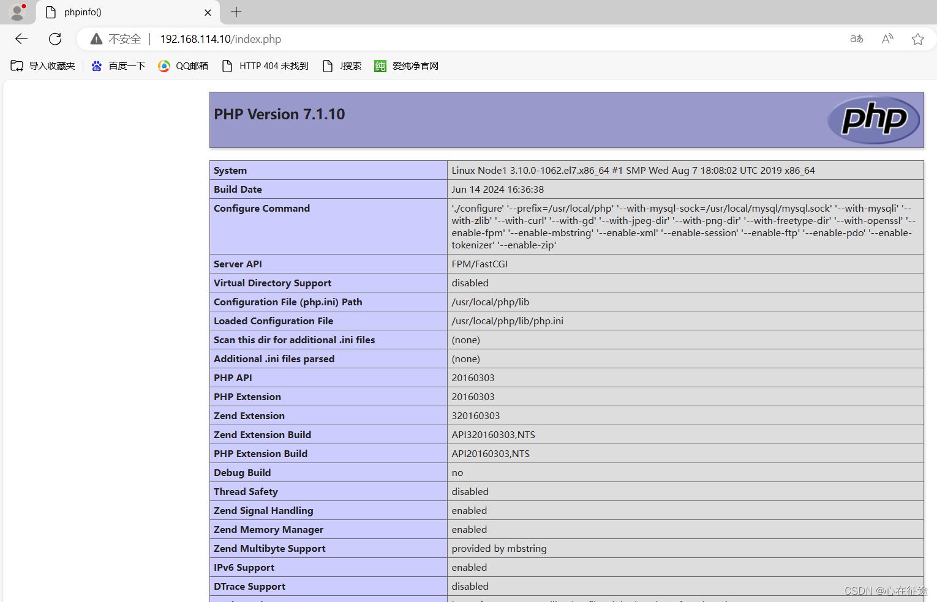Screen dimensions: 937x602
Task: Add page to favorites star icon
Action: coord(917,39)
